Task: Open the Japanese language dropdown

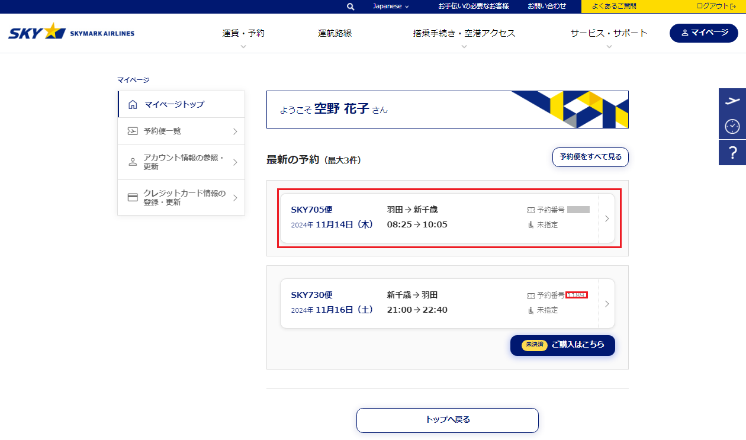Action: (x=391, y=7)
